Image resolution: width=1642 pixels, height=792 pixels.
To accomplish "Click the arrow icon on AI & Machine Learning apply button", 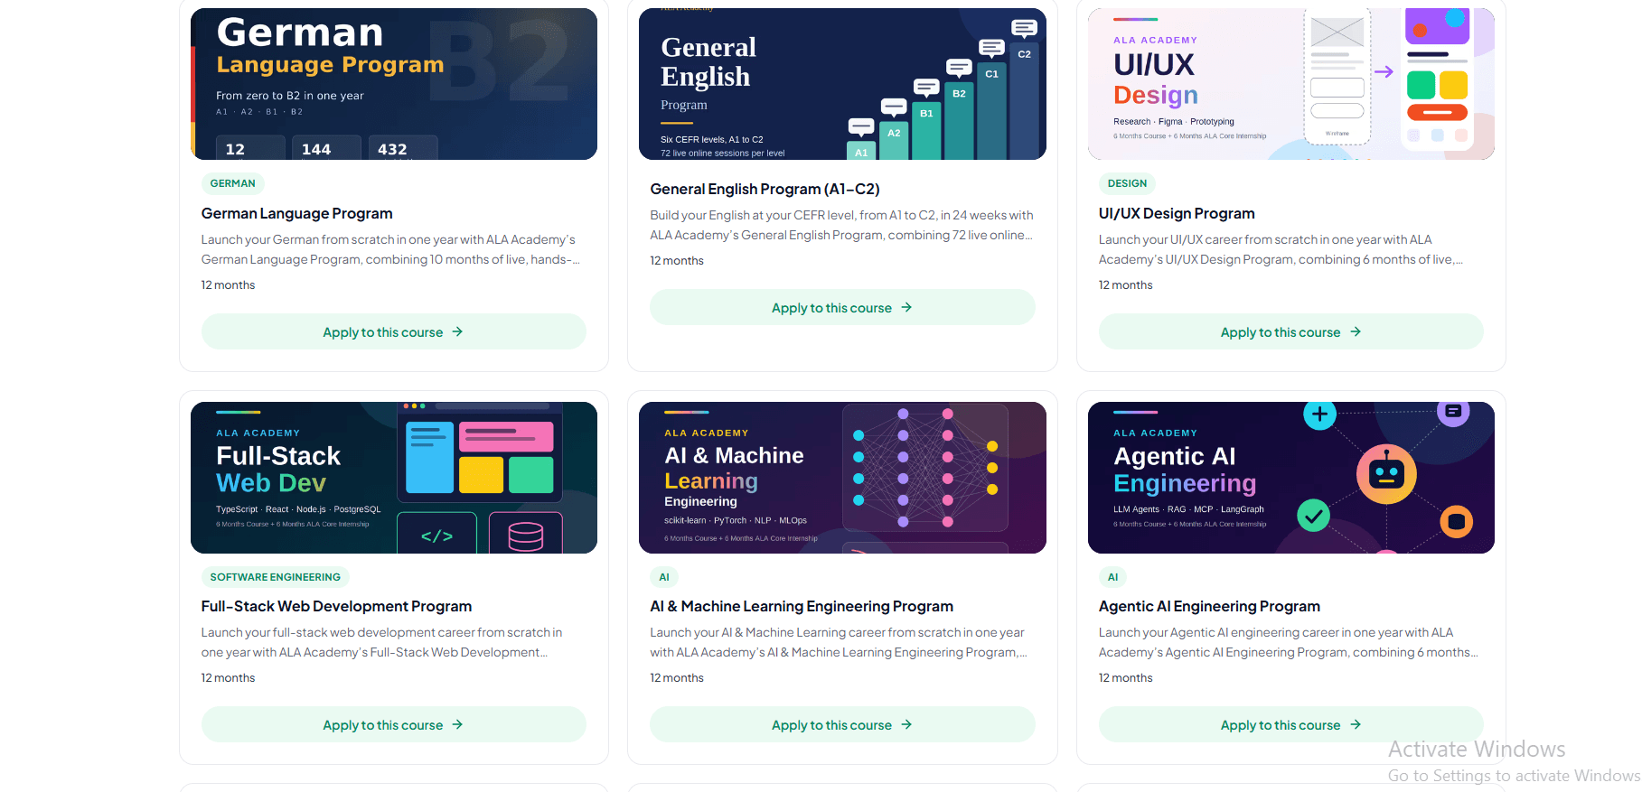I will pos(906,724).
